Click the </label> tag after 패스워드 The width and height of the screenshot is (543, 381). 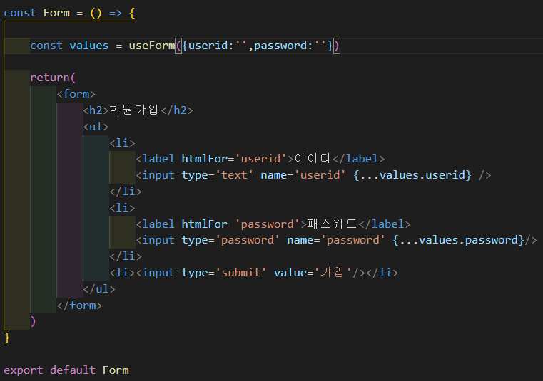pos(385,224)
